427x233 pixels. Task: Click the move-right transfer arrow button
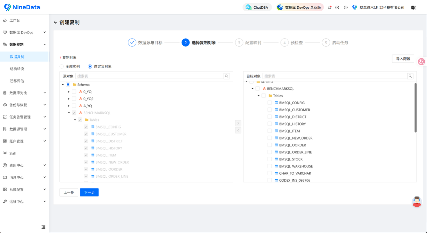click(238, 123)
